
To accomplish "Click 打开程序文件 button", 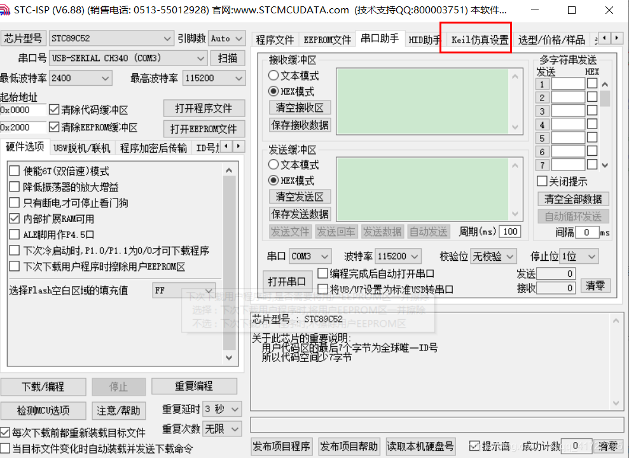I will [204, 108].
